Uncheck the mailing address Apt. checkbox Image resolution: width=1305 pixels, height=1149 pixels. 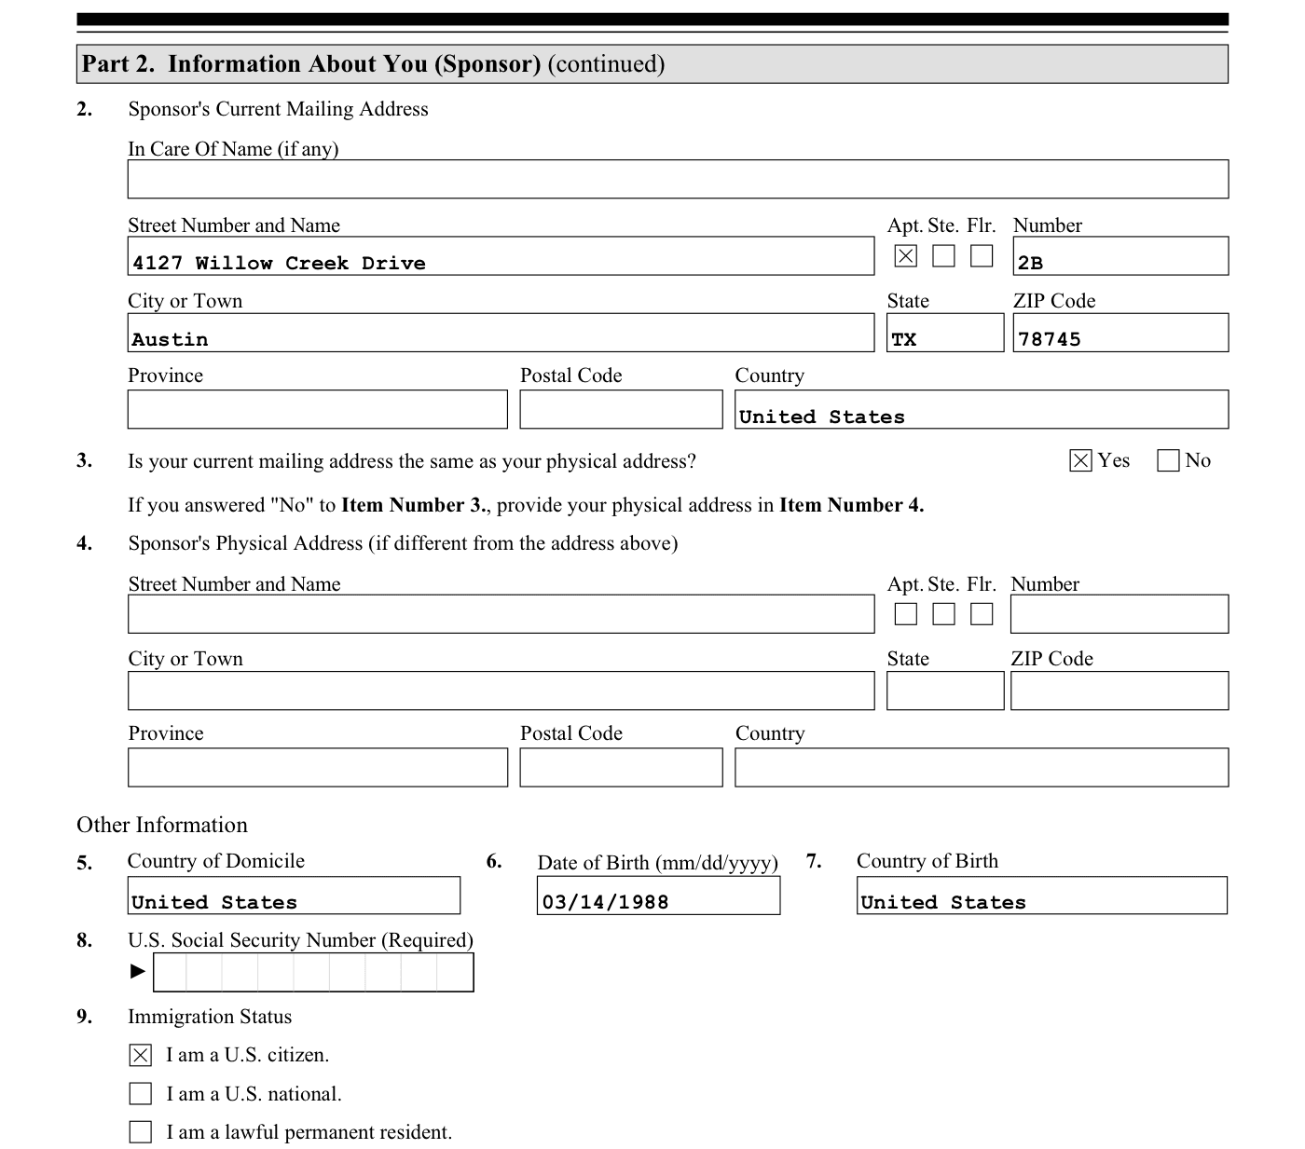pos(905,255)
